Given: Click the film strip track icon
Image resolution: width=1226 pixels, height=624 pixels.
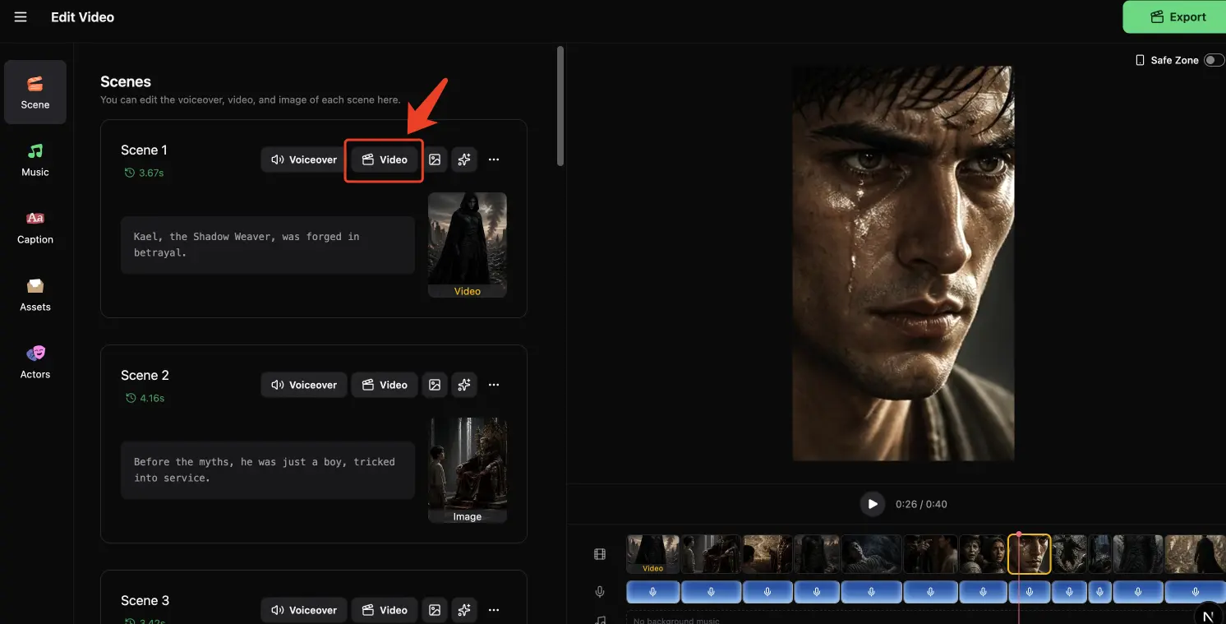Looking at the screenshot, I should pos(600,554).
